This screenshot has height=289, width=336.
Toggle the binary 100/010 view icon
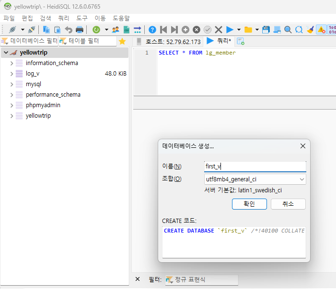point(332,30)
